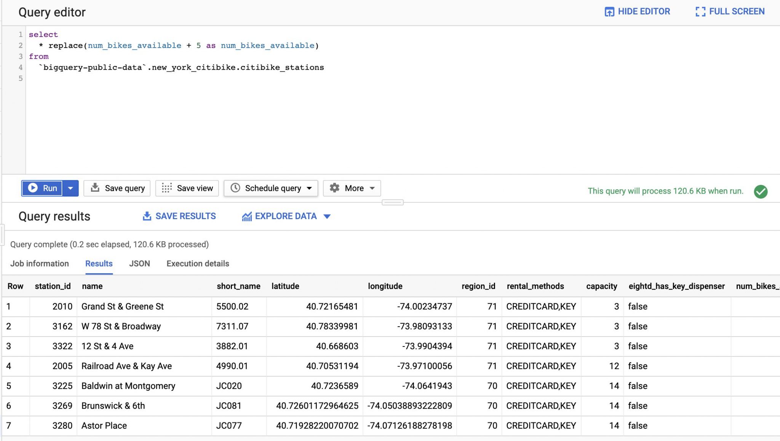780x441 pixels.
Task: Open the Execution details tab
Action: pyautogui.click(x=197, y=263)
